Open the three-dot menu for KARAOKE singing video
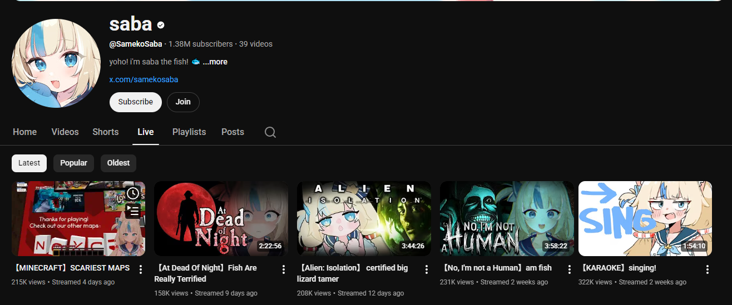The width and height of the screenshot is (732, 305). tap(708, 269)
